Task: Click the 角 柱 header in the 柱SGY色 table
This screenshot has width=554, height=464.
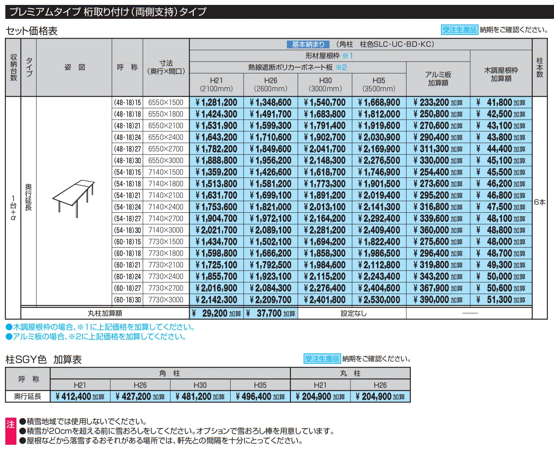Action: tap(170, 373)
